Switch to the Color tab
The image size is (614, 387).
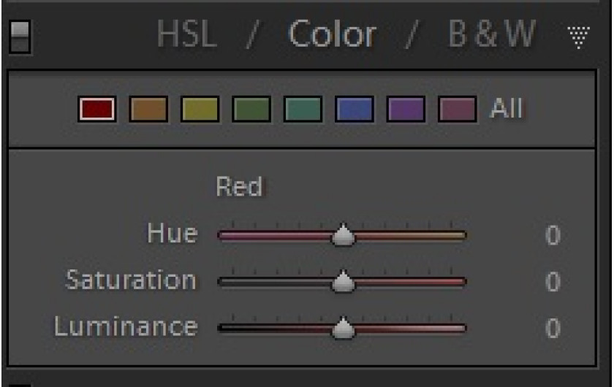pos(333,34)
